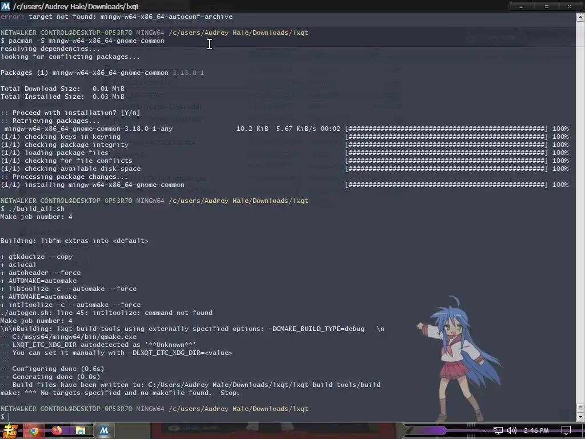This screenshot has width=585, height=439.
Task: Click the 'LXQT_ETC_XDG_DIR autodetected' line
Action: pos(98,345)
